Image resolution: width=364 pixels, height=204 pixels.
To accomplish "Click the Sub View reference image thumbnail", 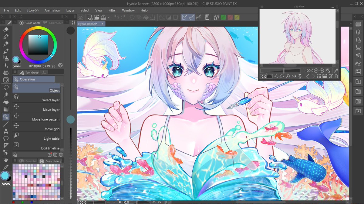I will point(297,36).
